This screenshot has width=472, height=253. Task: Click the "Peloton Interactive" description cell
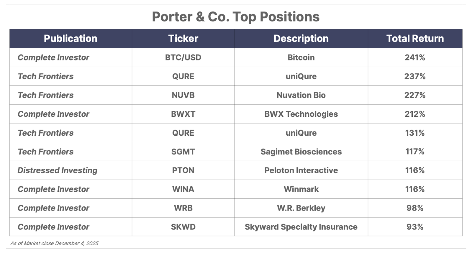[301, 170]
